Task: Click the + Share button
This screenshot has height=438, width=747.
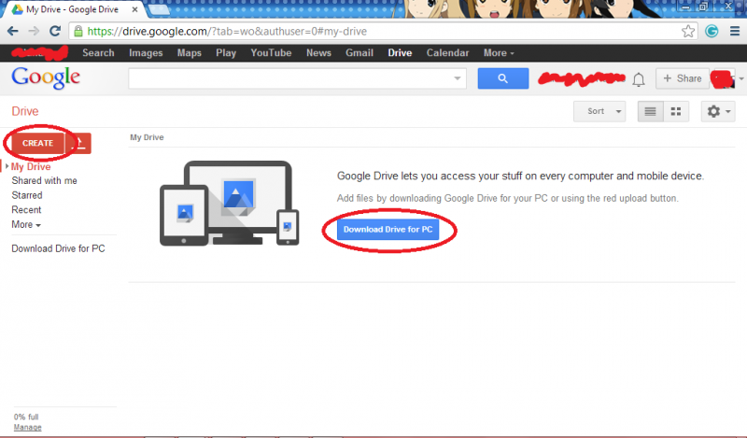Action: 683,78
